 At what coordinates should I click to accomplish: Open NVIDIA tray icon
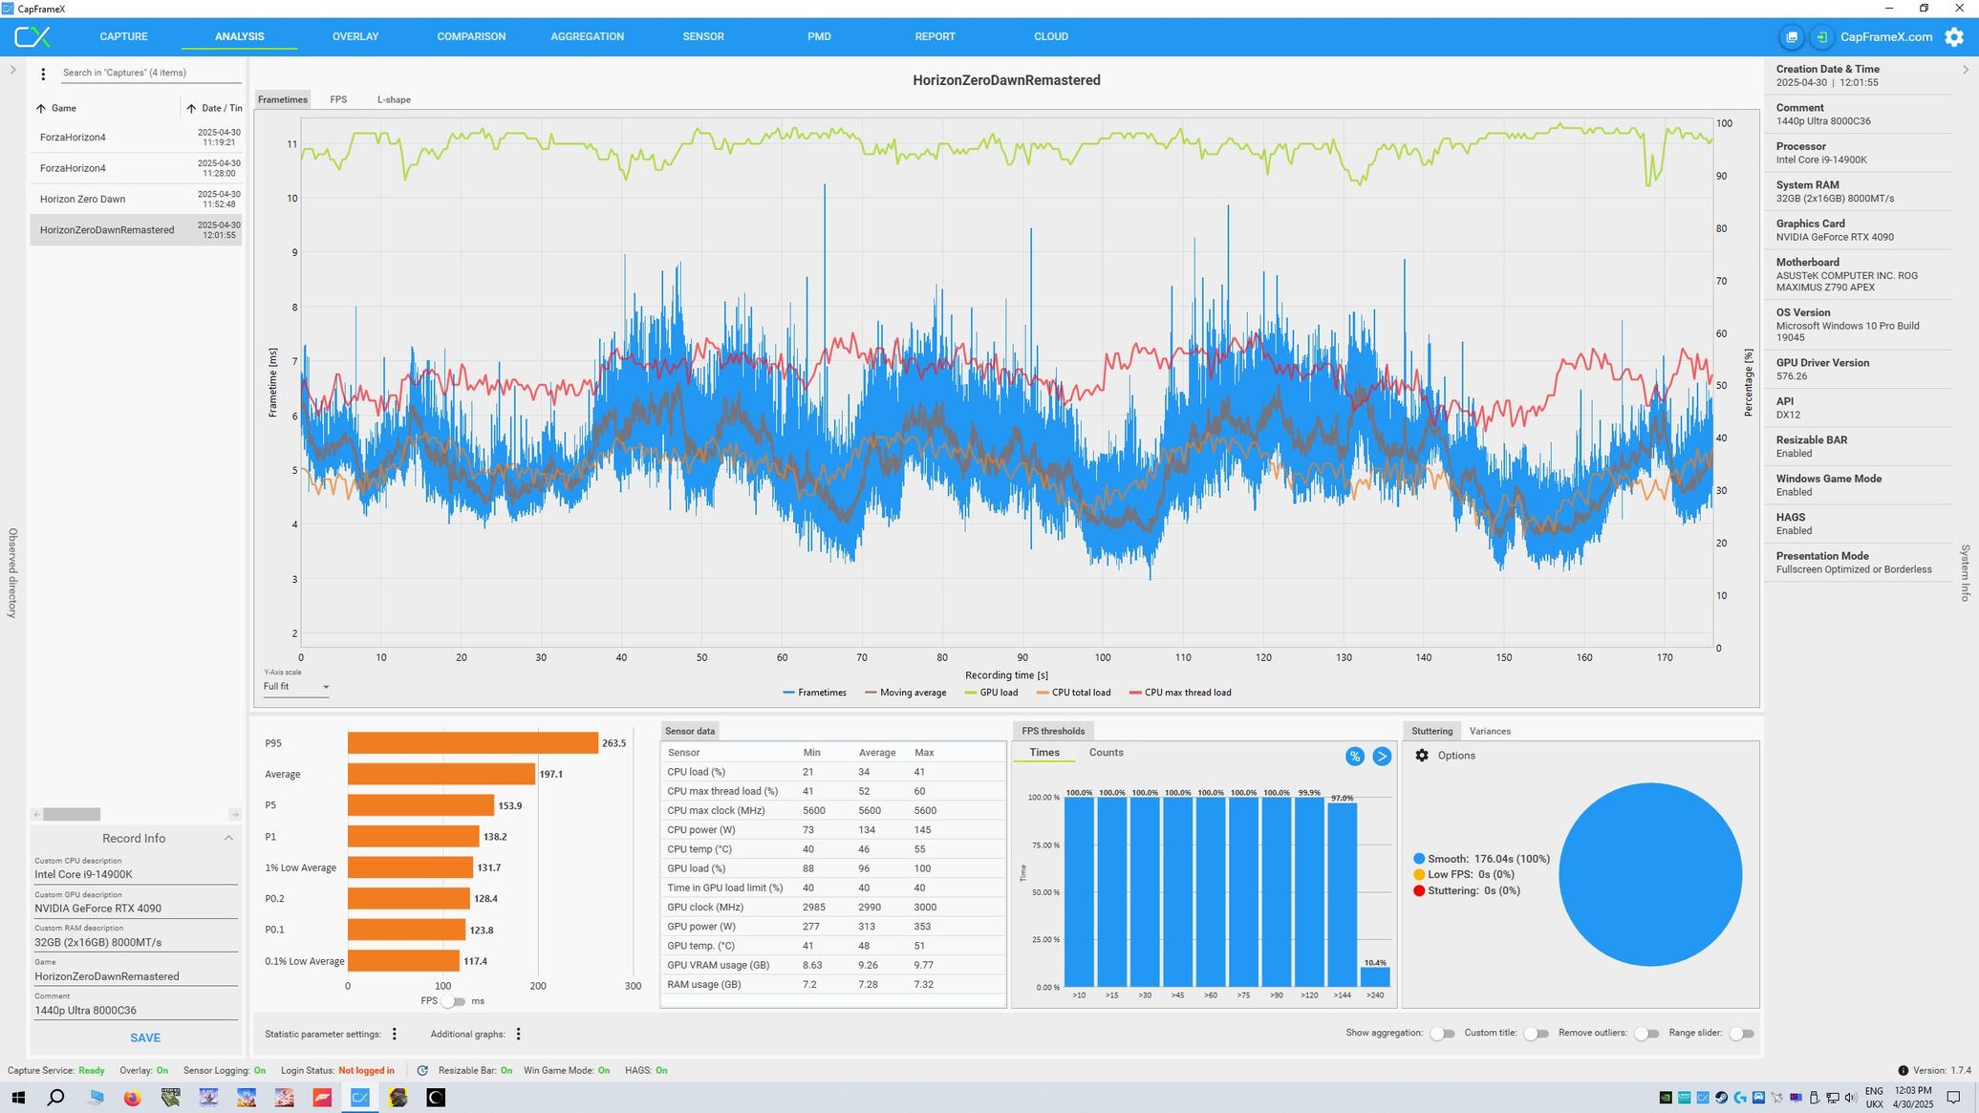(1666, 1098)
